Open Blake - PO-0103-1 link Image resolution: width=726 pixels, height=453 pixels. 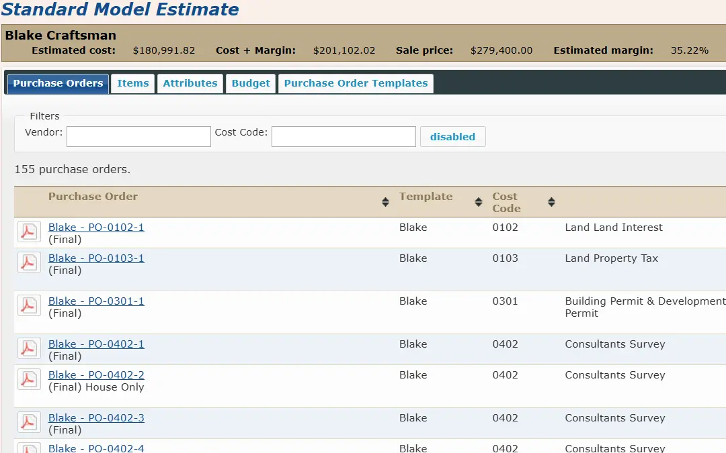[96, 258]
